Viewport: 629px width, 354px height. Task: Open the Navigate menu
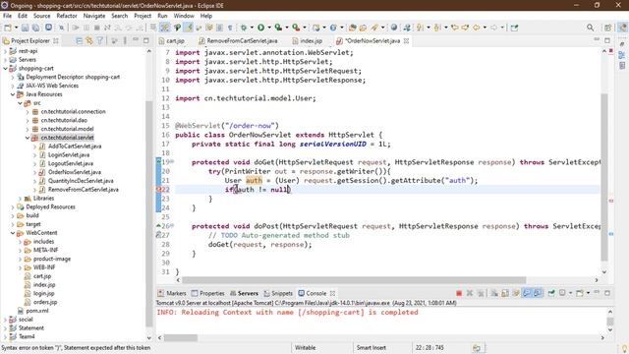click(x=94, y=16)
